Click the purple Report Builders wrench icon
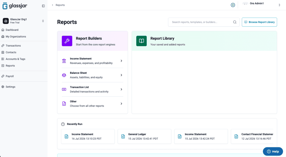286x157 pixels. point(67,41)
